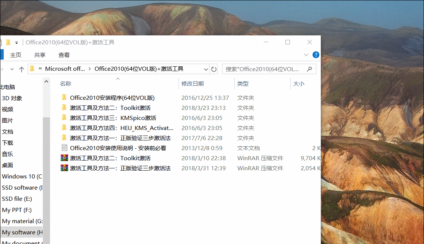
Task: Select 音乐 in navigation pane
Action: (x=7, y=154)
